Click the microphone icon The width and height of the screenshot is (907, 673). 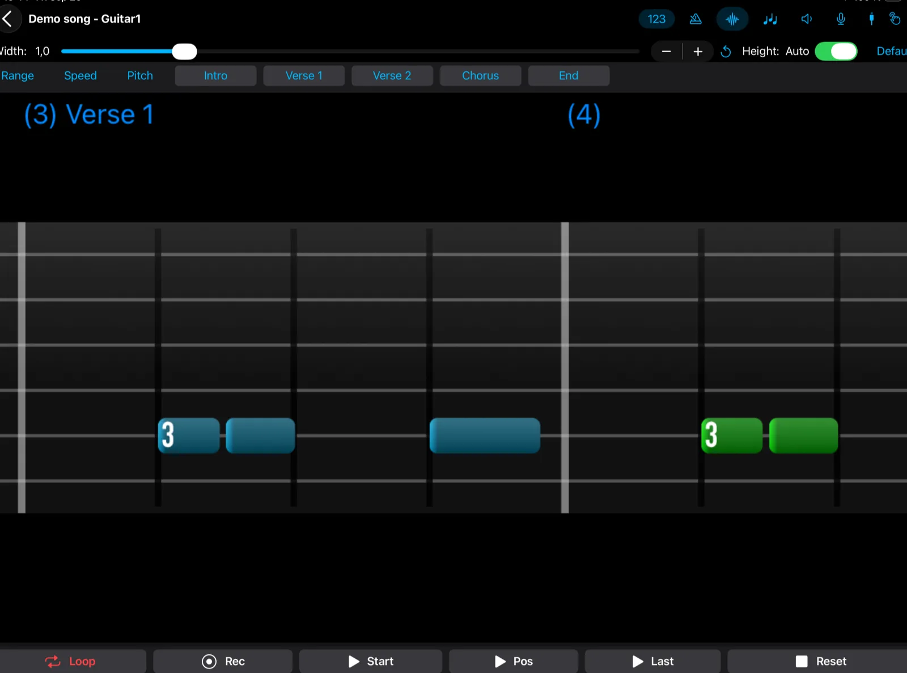[x=841, y=19]
